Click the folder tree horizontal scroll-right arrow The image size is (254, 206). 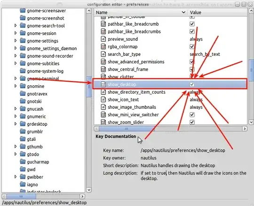pyautogui.click(x=82, y=196)
